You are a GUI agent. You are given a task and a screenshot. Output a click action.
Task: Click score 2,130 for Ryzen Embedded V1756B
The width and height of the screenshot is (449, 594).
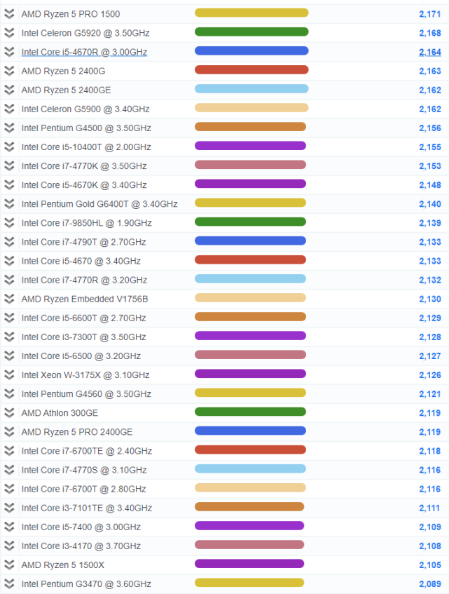429,299
